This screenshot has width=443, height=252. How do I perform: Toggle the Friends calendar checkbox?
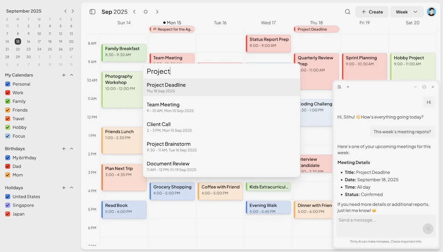[7, 110]
